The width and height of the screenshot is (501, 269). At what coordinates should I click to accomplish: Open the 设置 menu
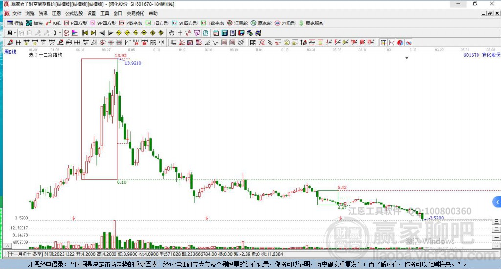91,13
